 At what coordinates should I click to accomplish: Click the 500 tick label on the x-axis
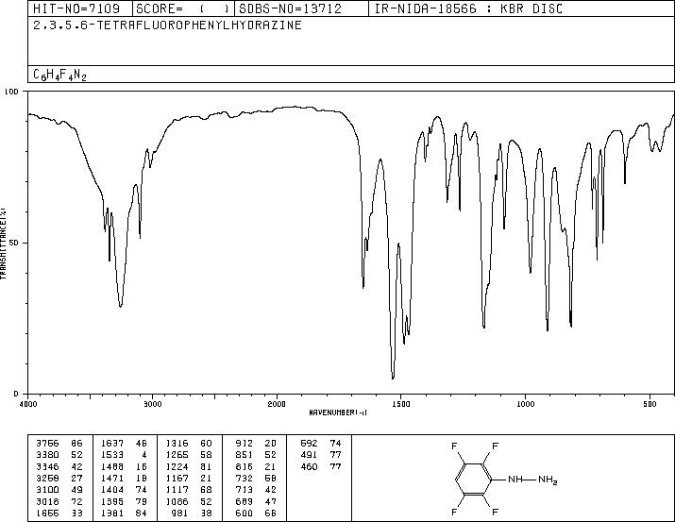click(650, 404)
